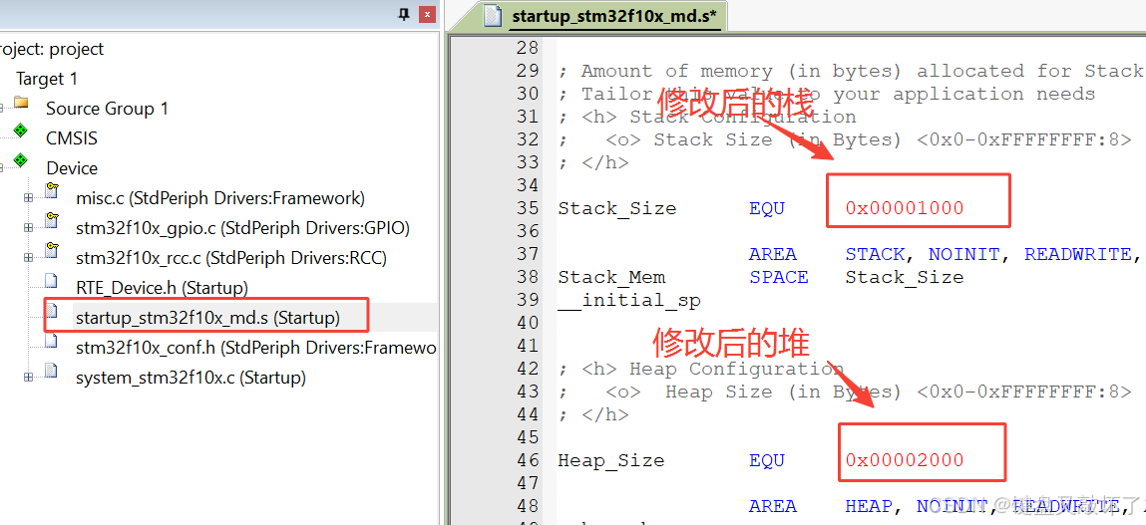Click line number 34 in gutter
Screen dimensions: 1146x525
(x=527, y=184)
